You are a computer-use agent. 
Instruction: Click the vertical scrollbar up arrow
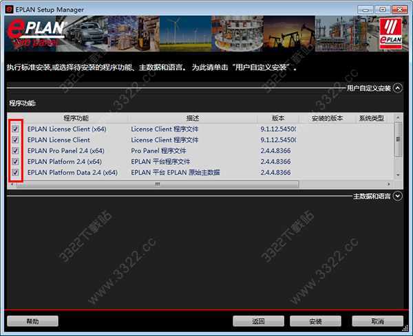click(x=398, y=117)
